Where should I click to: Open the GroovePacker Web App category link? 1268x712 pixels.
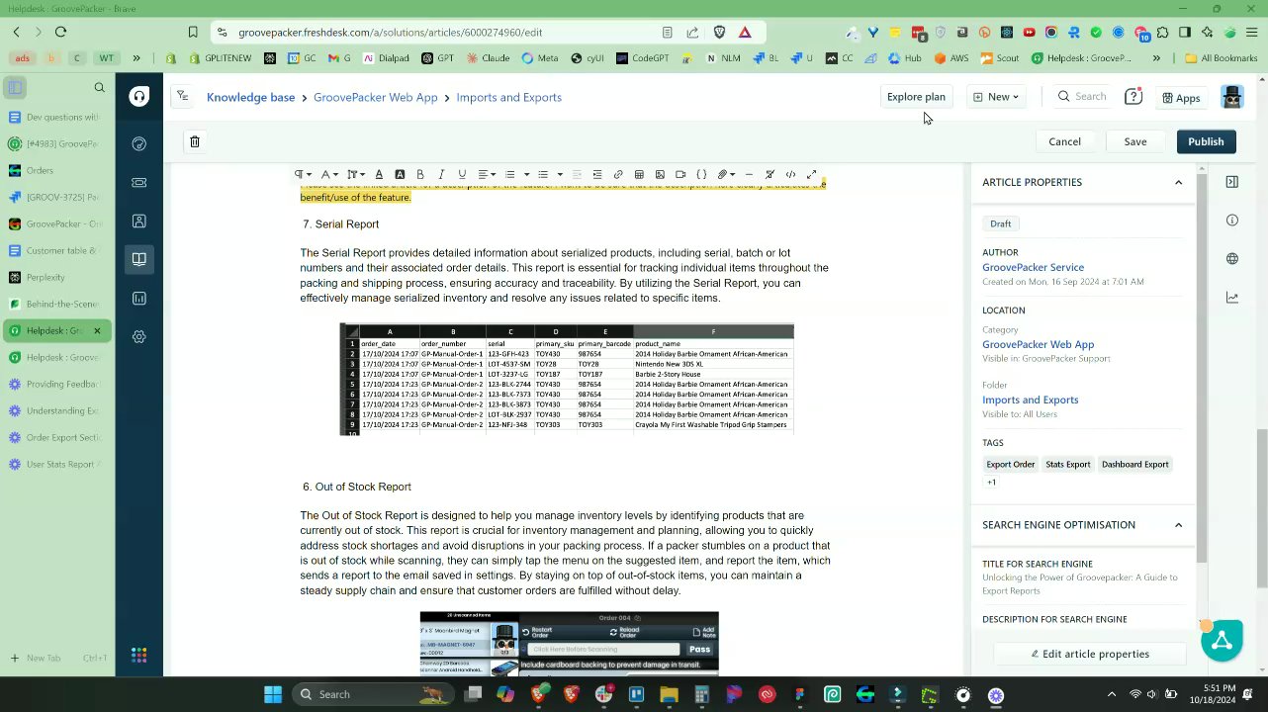(1038, 344)
